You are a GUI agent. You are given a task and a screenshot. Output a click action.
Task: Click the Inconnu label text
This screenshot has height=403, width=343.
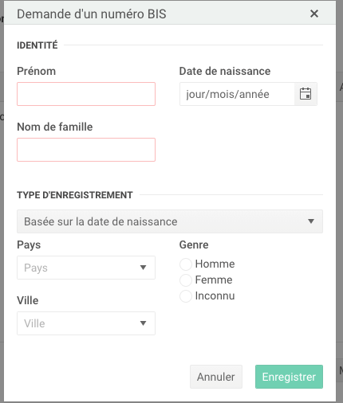click(215, 296)
